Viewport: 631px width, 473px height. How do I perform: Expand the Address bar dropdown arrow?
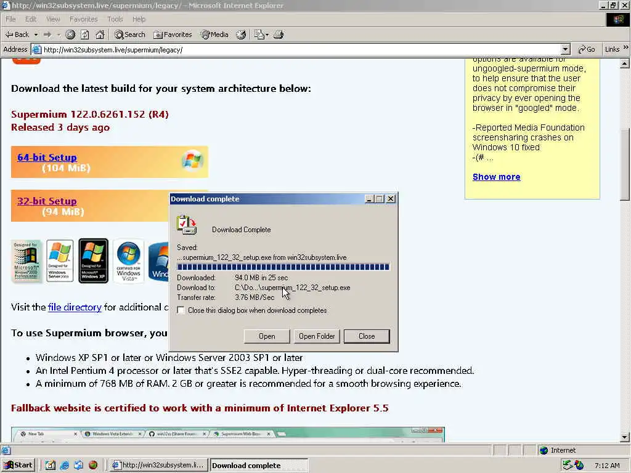tap(566, 49)
